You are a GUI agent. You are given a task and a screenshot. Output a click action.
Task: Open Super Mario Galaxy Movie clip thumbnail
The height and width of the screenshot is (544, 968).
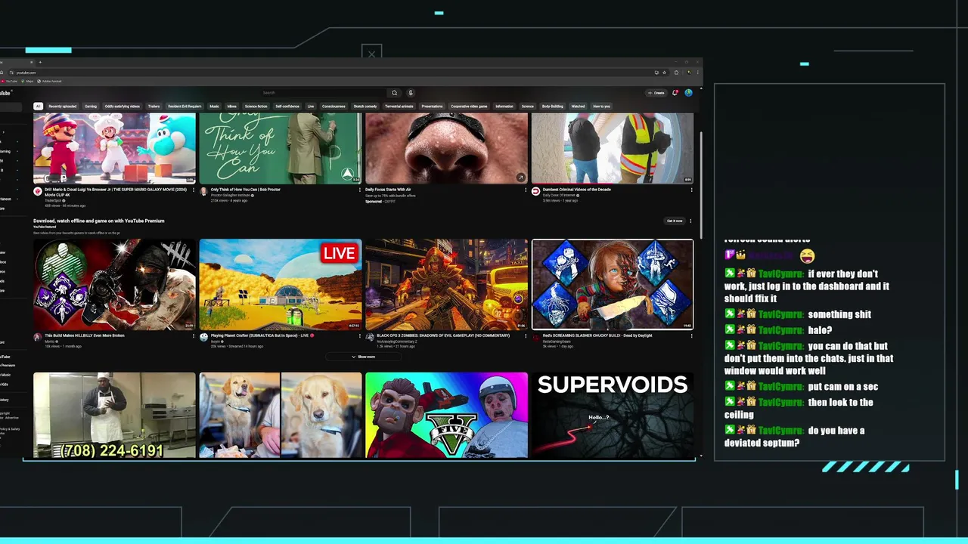[114, 148]
